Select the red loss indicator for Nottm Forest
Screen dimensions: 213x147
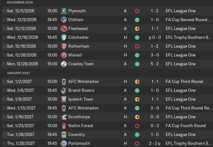(x=137, y=126)
